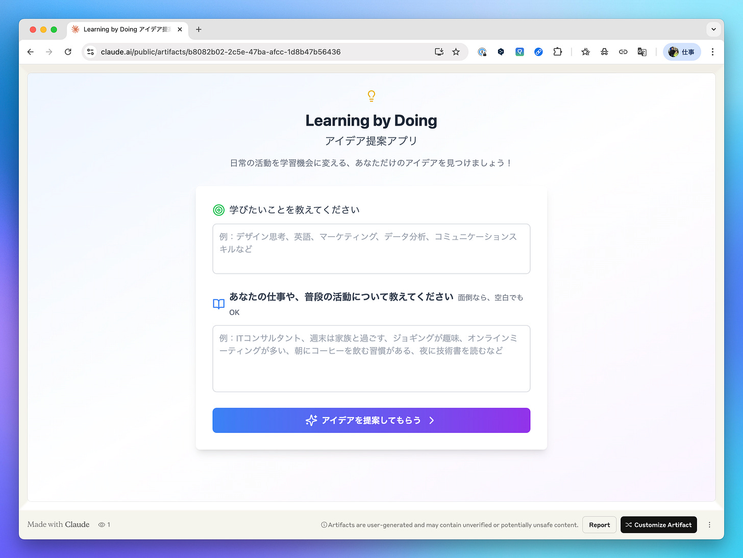The image size is (743, 558).
Task: Click the green target icon
Action: pos(218,210)
